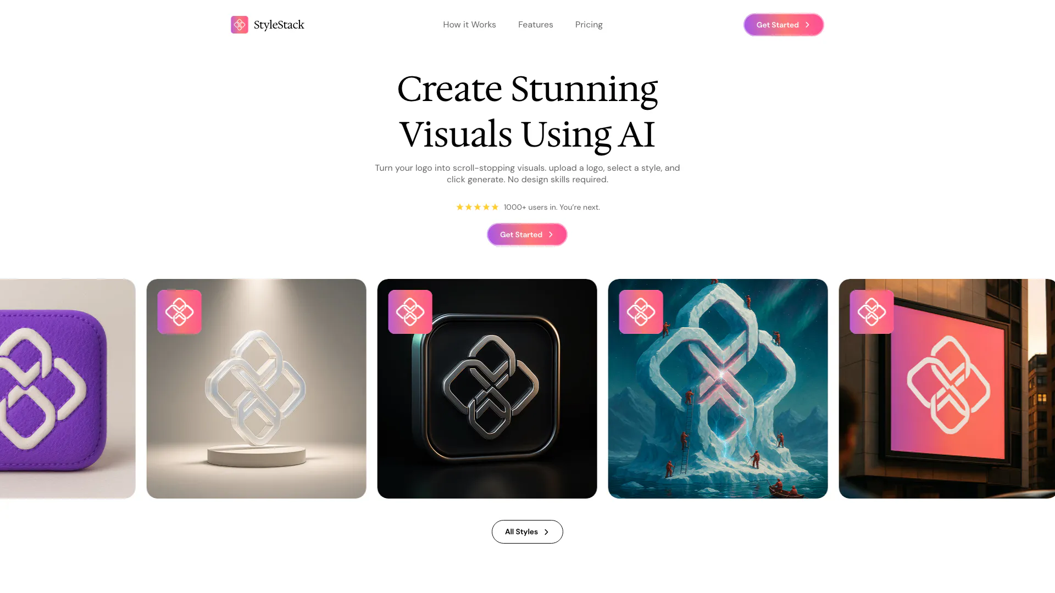Open the Pricing nav link
The height and width of the screenshot is (593, 1055).
(x=589, y=25)
